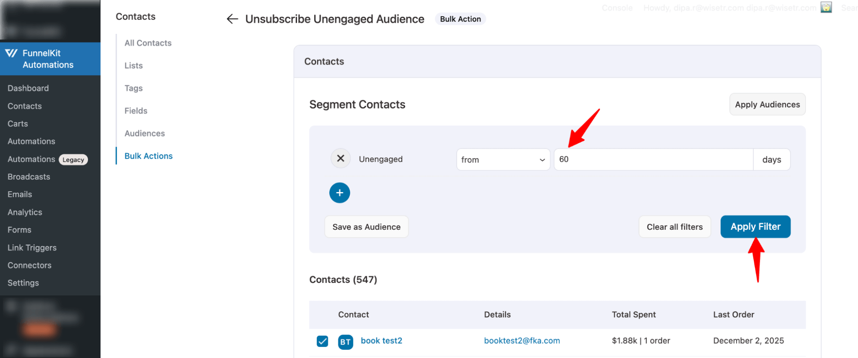Click the Contact column header
The width and height of the screenshot is (858, 358).
click(x=353, y=315)
